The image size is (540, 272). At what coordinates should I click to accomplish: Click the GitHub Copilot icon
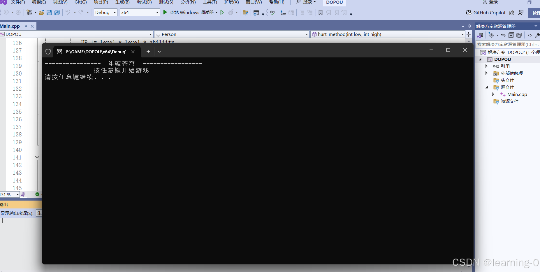pos(469,13)
